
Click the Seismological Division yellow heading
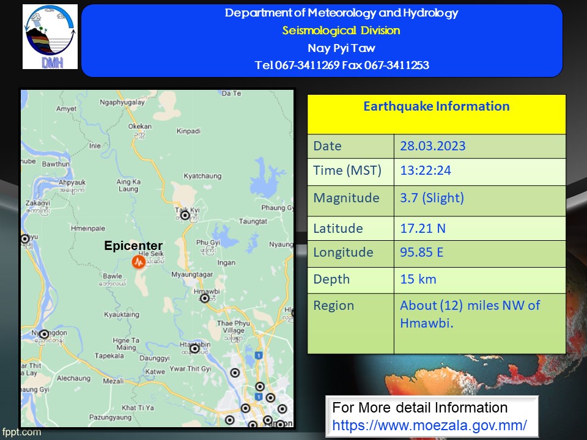coord(341,31)
